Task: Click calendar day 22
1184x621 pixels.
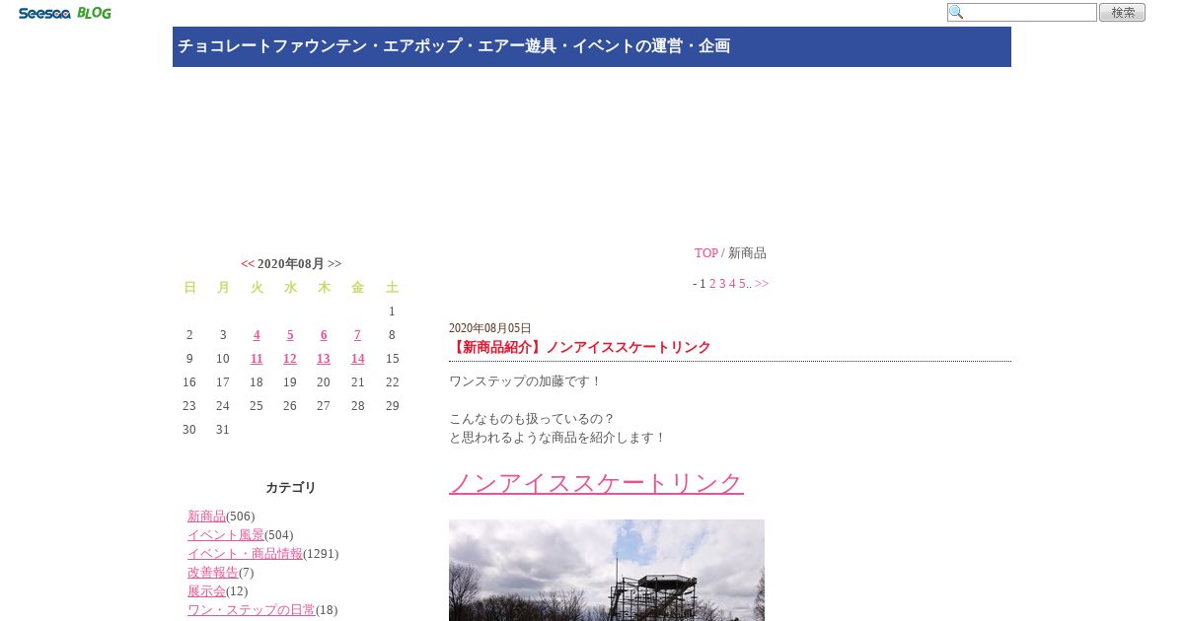Action: 392,382
